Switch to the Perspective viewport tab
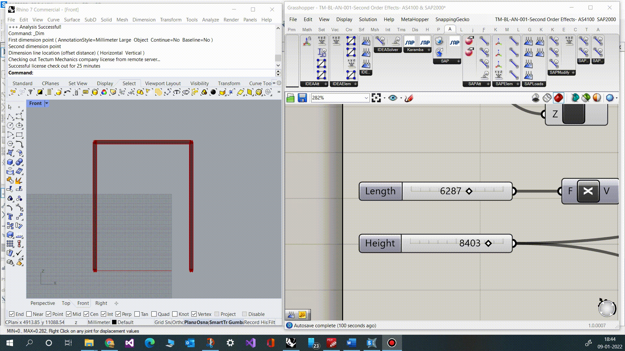Image resolution: width=625 pixels, height=351 pixels. pos(43,303)
